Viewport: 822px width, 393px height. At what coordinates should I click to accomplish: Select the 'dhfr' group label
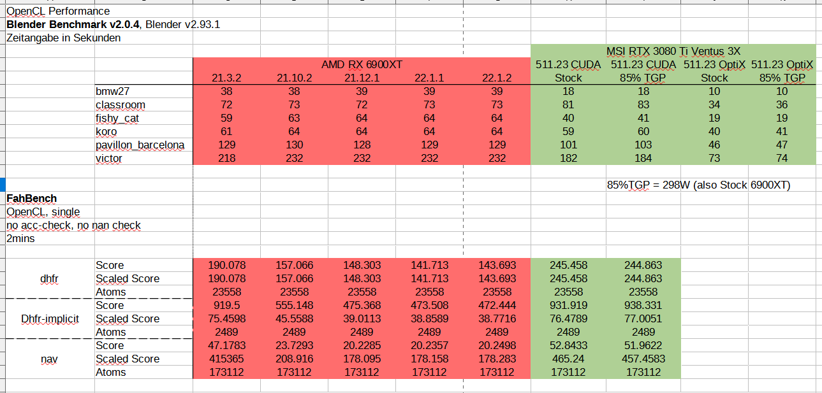[50, 278]
